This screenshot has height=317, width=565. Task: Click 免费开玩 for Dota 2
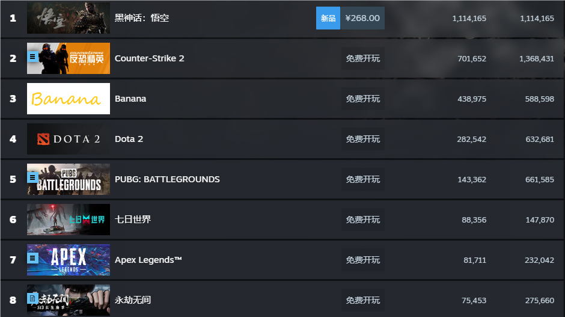pyautogui.click(x=363, y=139)
